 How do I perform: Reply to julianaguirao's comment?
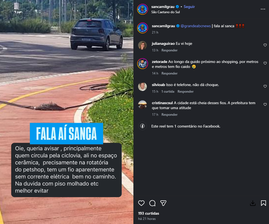pyautogui.click(x=169, y=50)
